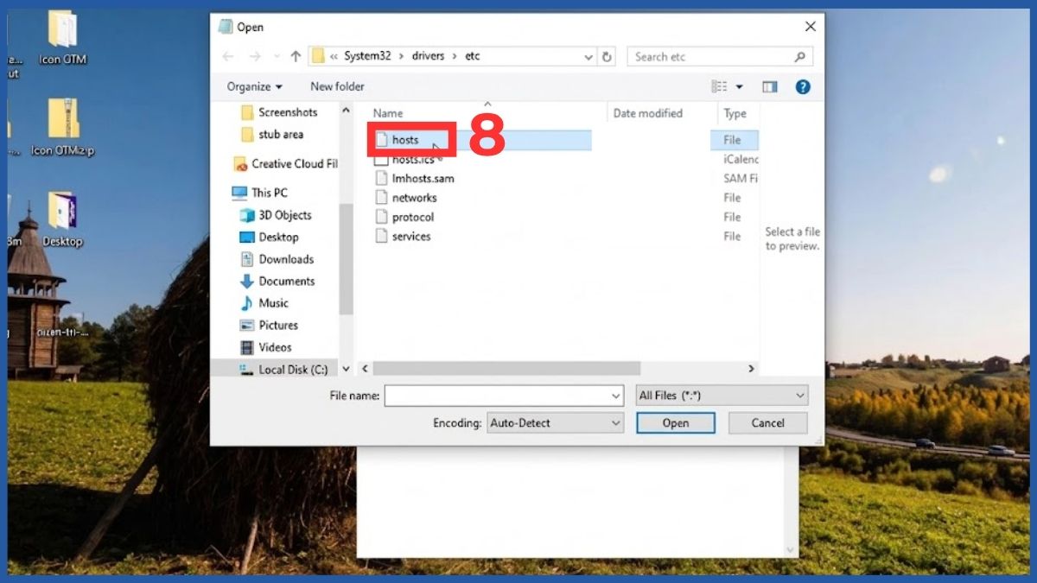Screen dimensions: 1037x583
Task: Click the Open button
Action: click(675, 423)
